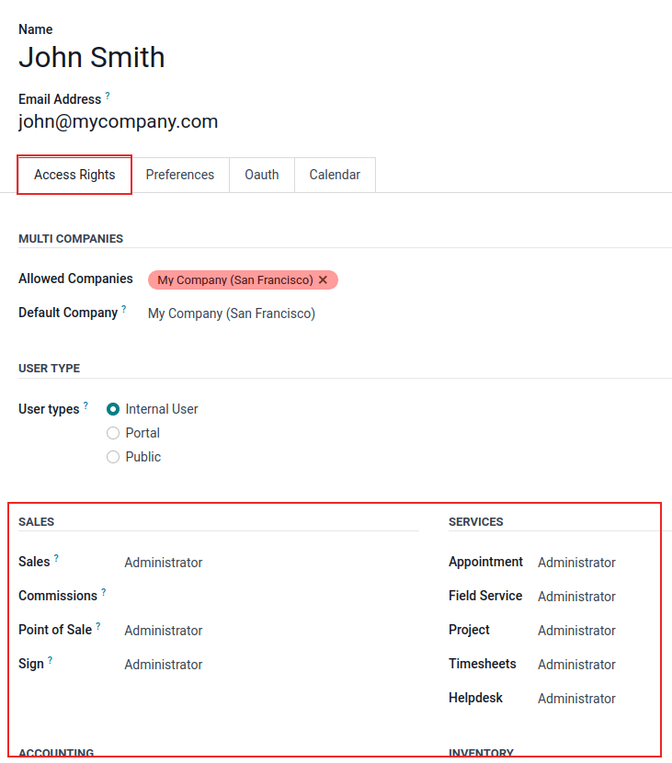The height and width of the screenshot is (763, 672).
Task: Click help icon beside Point of Sale
Action: (x=98, y=626)
